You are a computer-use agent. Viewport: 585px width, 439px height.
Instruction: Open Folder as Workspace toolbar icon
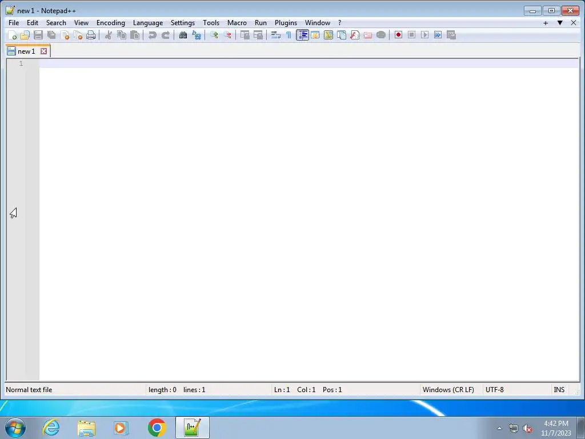(368, 35)
